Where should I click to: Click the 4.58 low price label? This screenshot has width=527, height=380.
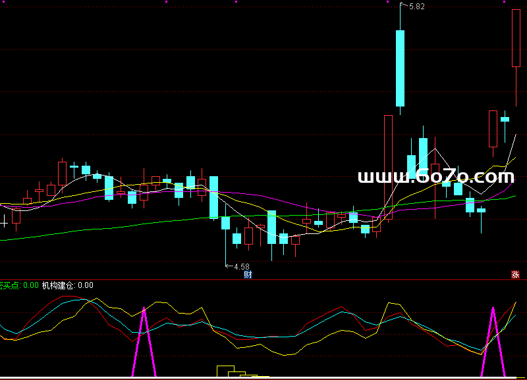pos(241,267)
